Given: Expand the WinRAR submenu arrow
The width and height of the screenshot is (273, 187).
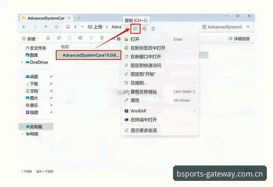Looking at the screenshot, I should pyautogui.click(x=194, y=111).
